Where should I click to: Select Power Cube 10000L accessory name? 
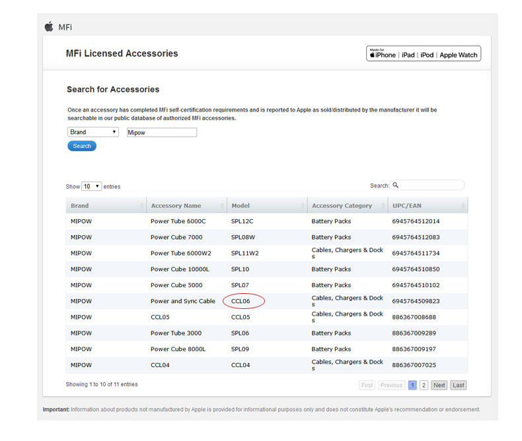180,269
